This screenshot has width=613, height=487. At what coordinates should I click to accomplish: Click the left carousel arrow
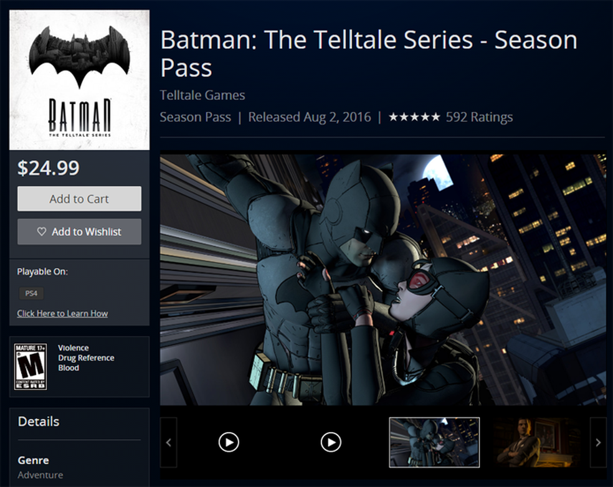pyautogui.click(x=168, y=442)
